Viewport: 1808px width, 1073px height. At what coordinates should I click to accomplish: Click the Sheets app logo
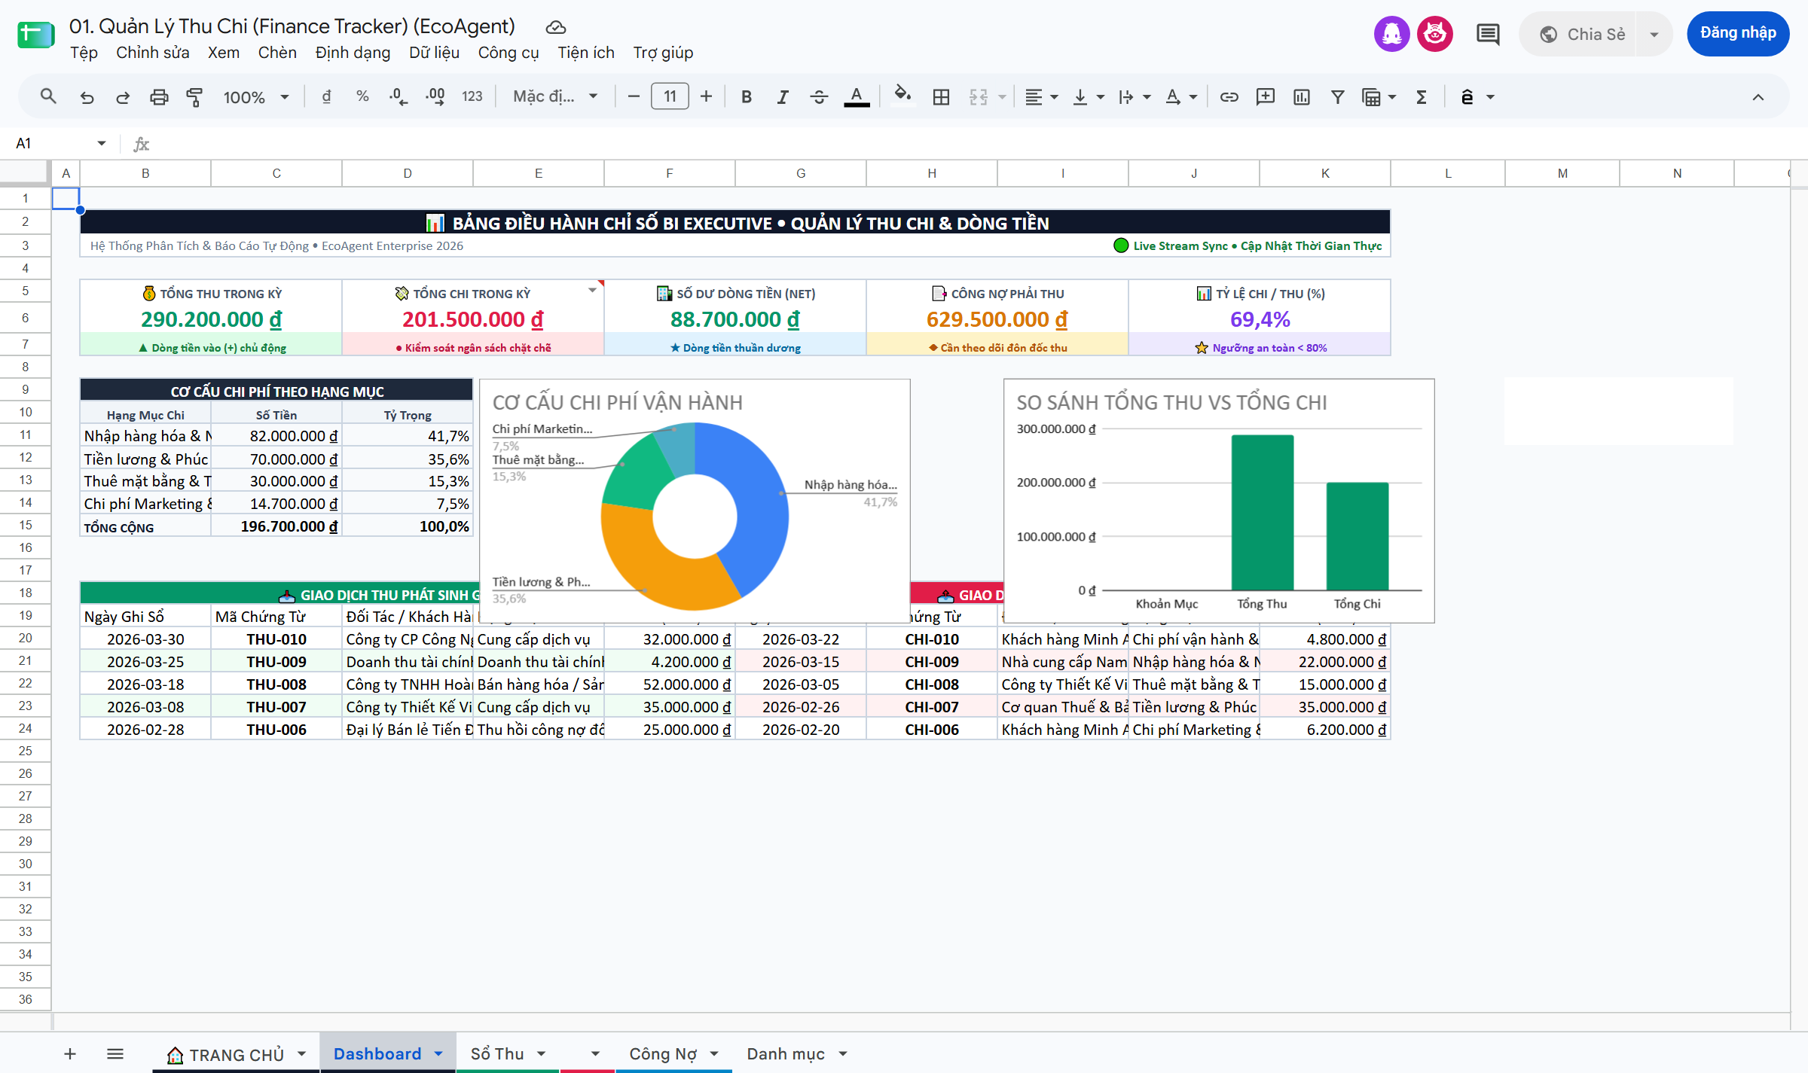point(35,34)
